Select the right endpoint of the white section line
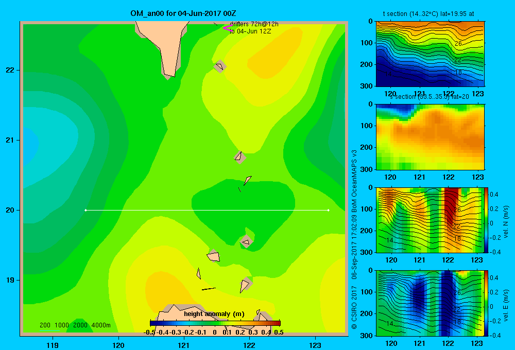 [x=329, y=210]
